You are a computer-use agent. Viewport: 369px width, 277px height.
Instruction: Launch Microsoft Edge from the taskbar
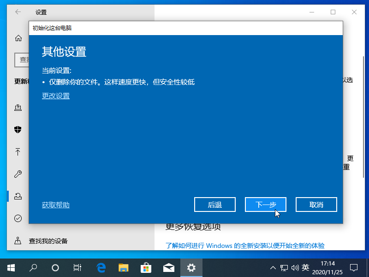coord(101,267)
